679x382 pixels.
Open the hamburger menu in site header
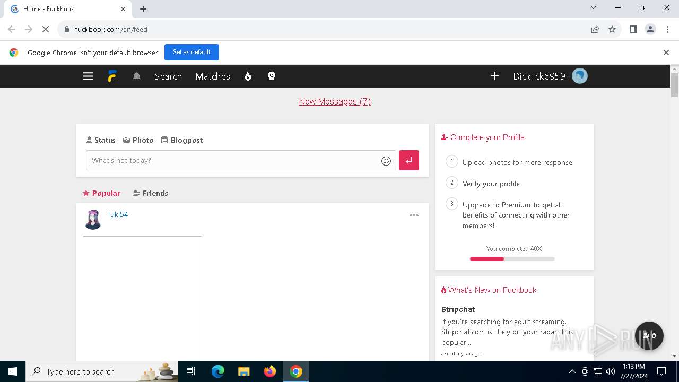click(x=88, y=76)
